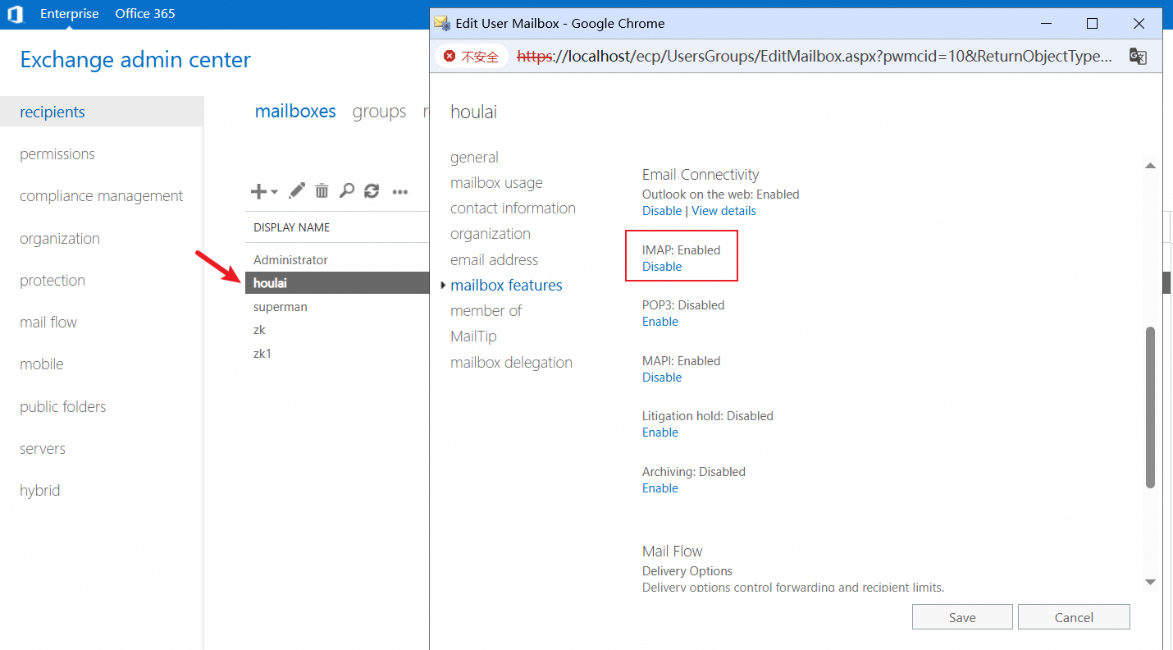
Task: View details for Outlook on the web
Action: click(x=724, y=211)
